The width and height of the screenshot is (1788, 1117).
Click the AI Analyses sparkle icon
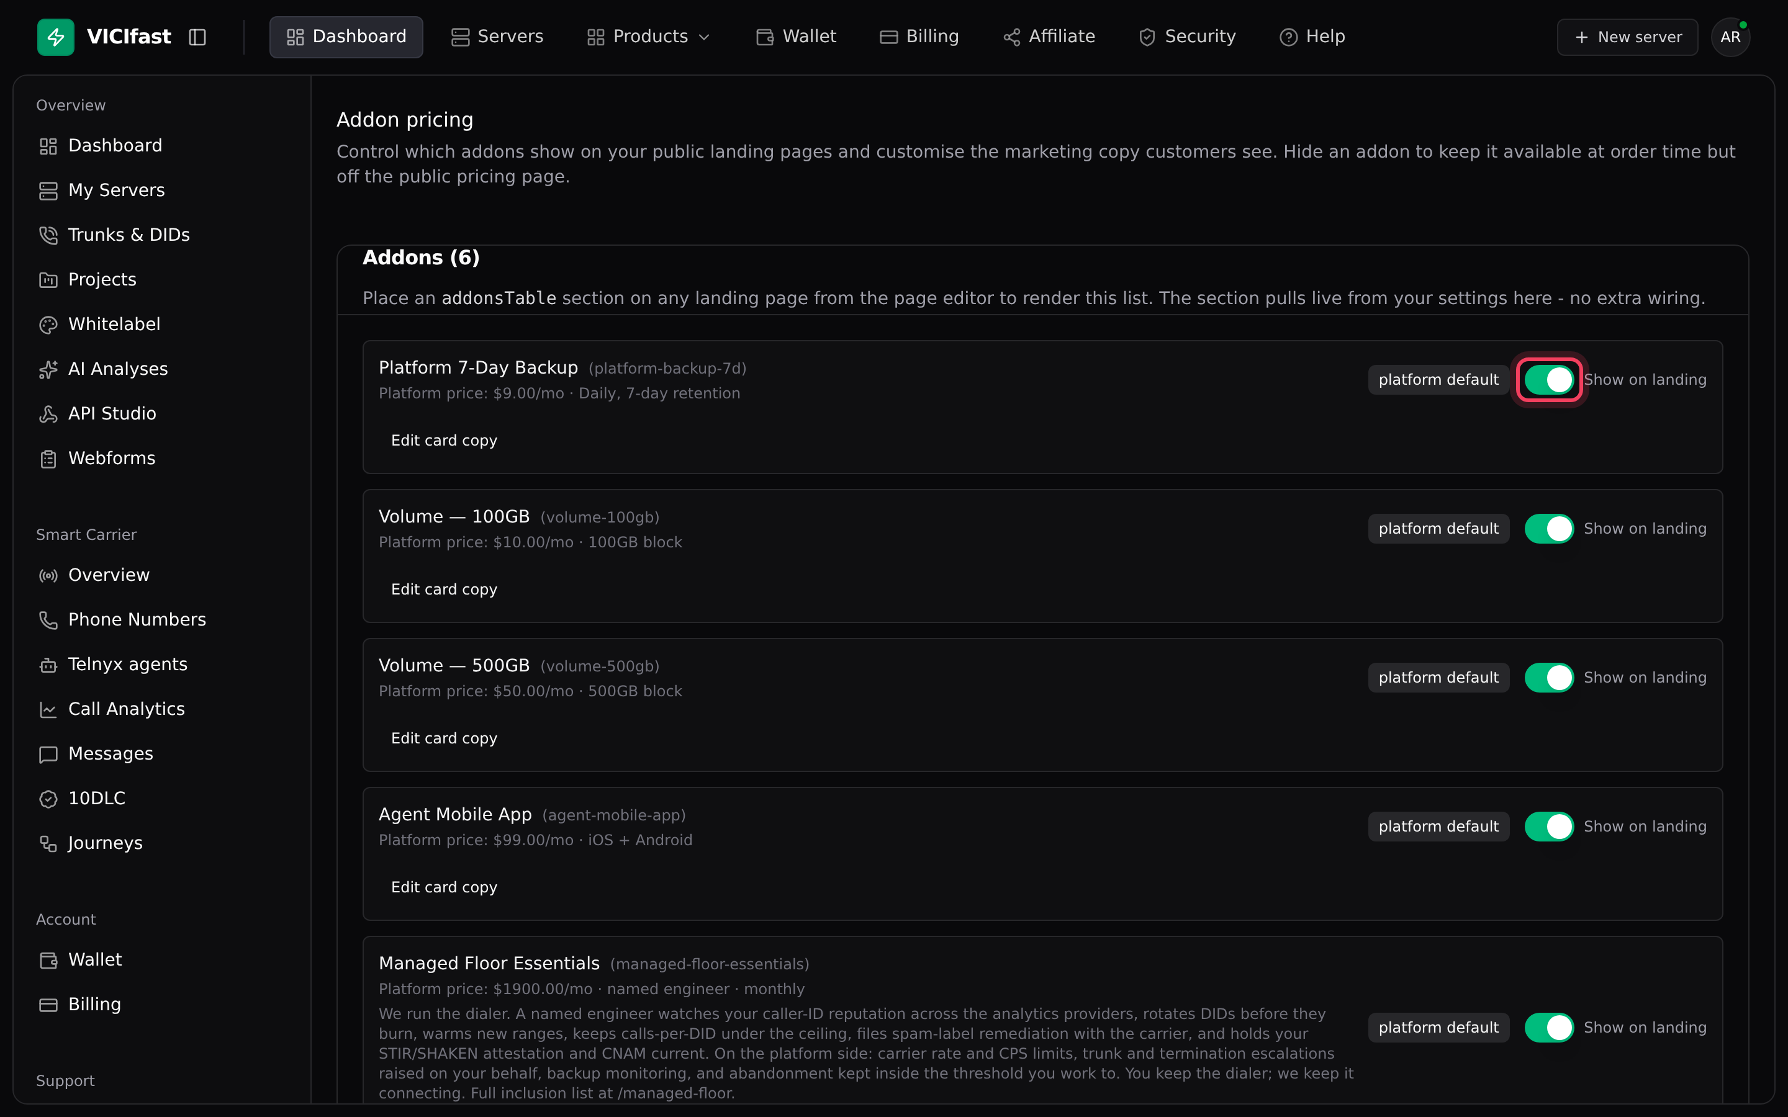coord(48,369)
